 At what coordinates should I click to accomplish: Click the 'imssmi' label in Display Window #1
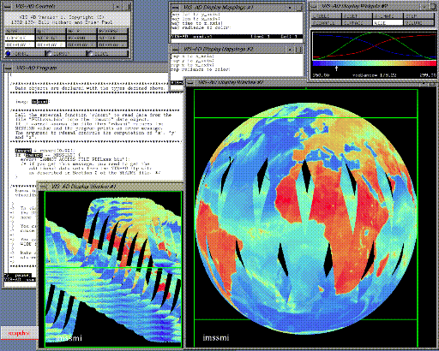click(69, 338)
